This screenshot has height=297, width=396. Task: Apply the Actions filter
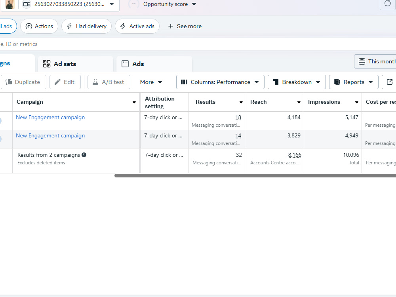click(39, 26)
